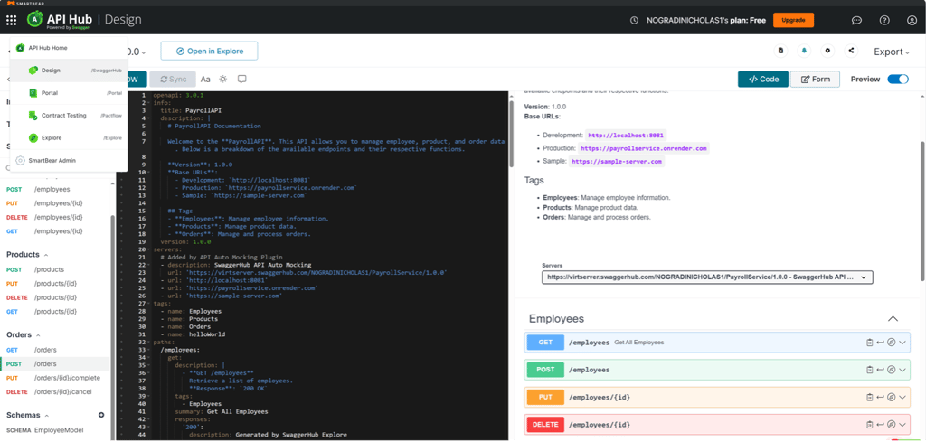Click clipboard icon on GET /employees row

[869, 343]
